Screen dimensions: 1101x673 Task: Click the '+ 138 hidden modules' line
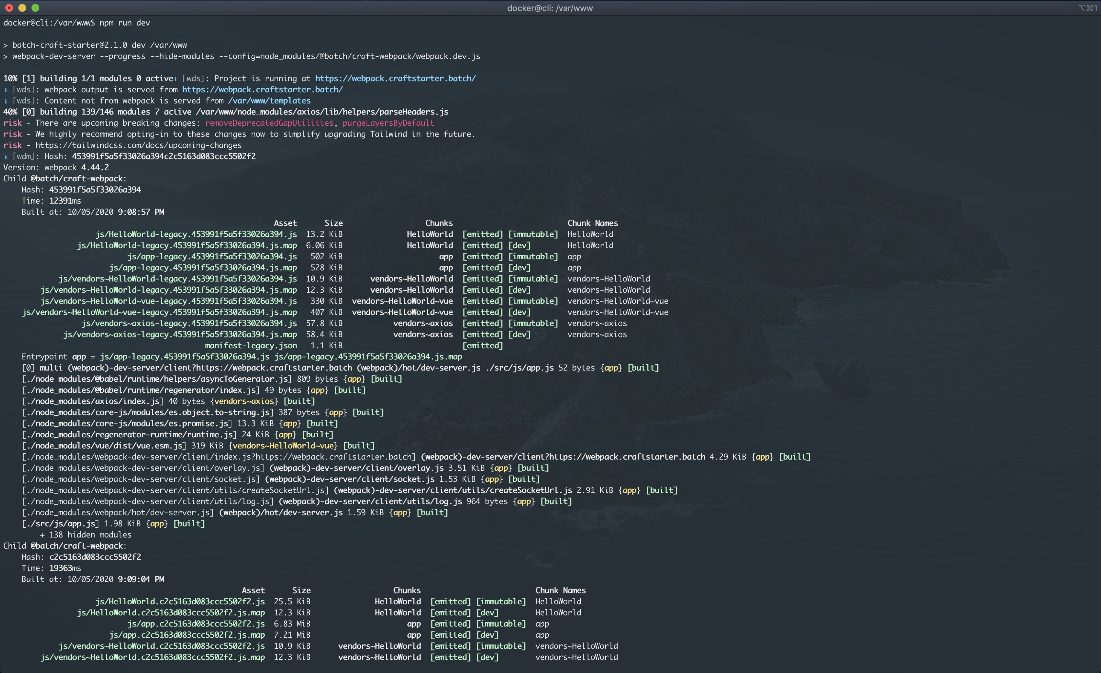tap(85, 535)
